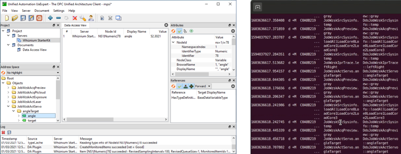This screenshot has height=154, width=401.
Task: Click the black plus icon in References panel
Action: coord(233,86)
